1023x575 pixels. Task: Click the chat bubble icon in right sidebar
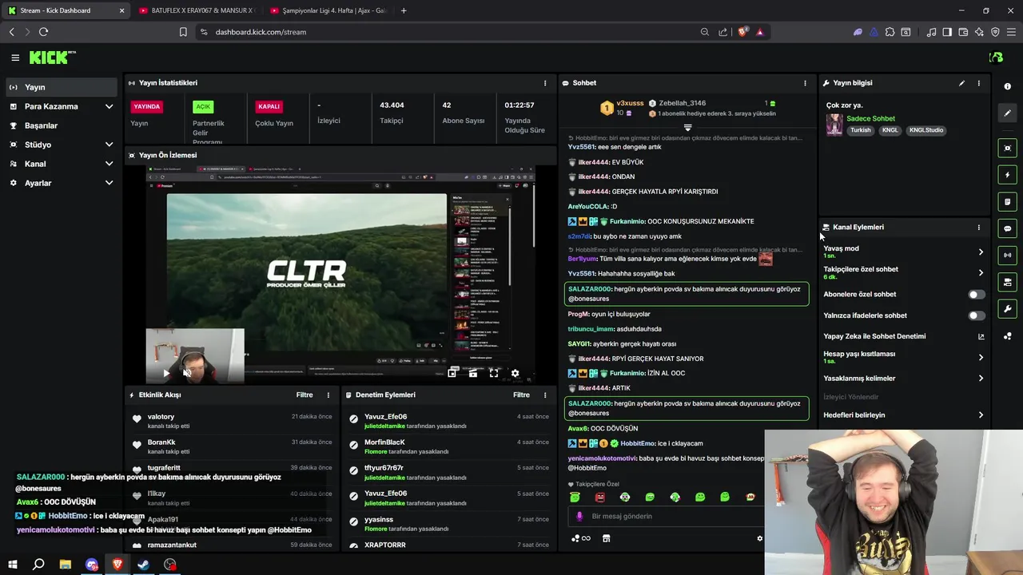[x=1007, y=228]
